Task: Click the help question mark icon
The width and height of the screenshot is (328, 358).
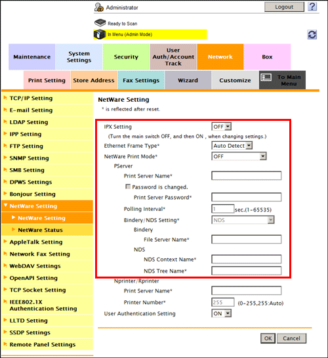Action: click(x=312, y=7)
